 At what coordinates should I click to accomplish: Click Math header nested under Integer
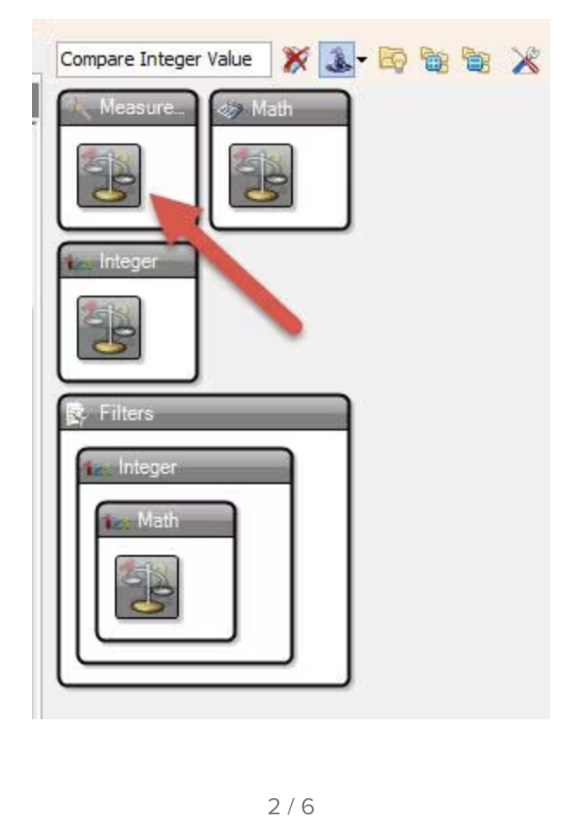166,520
